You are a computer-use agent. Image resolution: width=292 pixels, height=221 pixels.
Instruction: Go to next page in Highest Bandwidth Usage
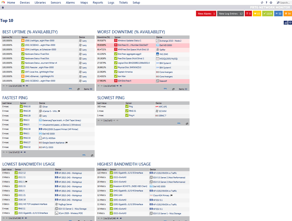pos(117,218)
